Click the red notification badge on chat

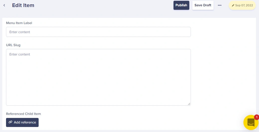click(x=256, y=117)
